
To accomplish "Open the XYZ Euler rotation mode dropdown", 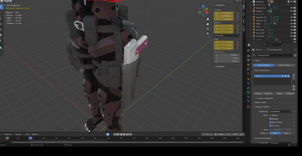I will (x=227, y=36).
